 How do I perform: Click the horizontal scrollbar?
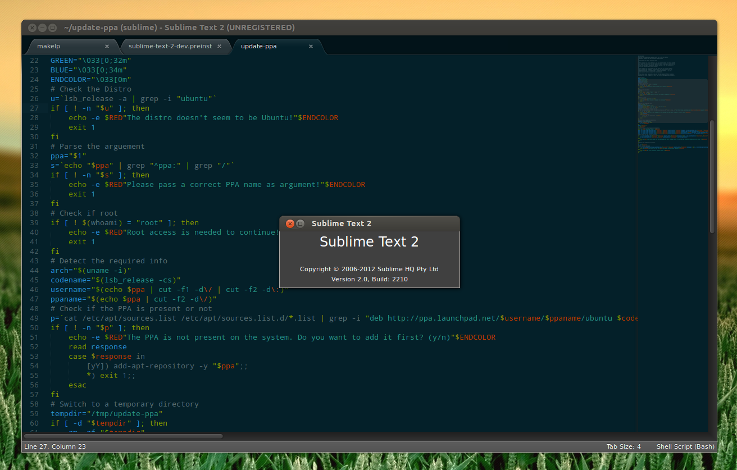tap(124, 436)
